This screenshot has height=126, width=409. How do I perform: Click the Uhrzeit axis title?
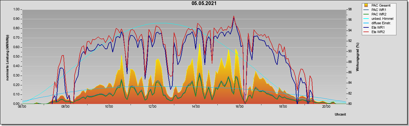tap(340, 115)
